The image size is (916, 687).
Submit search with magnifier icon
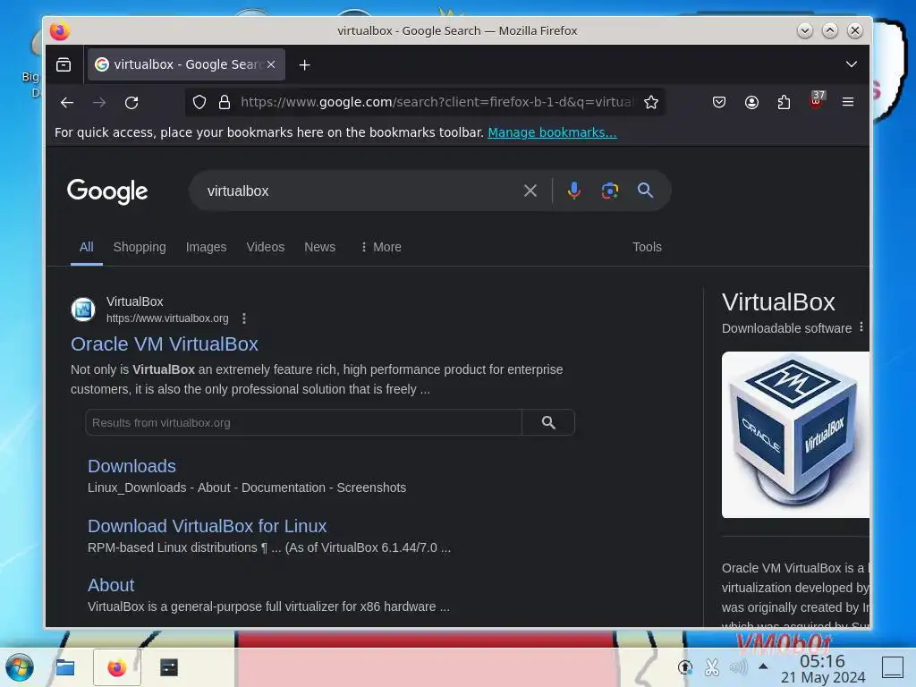[645, 191]
